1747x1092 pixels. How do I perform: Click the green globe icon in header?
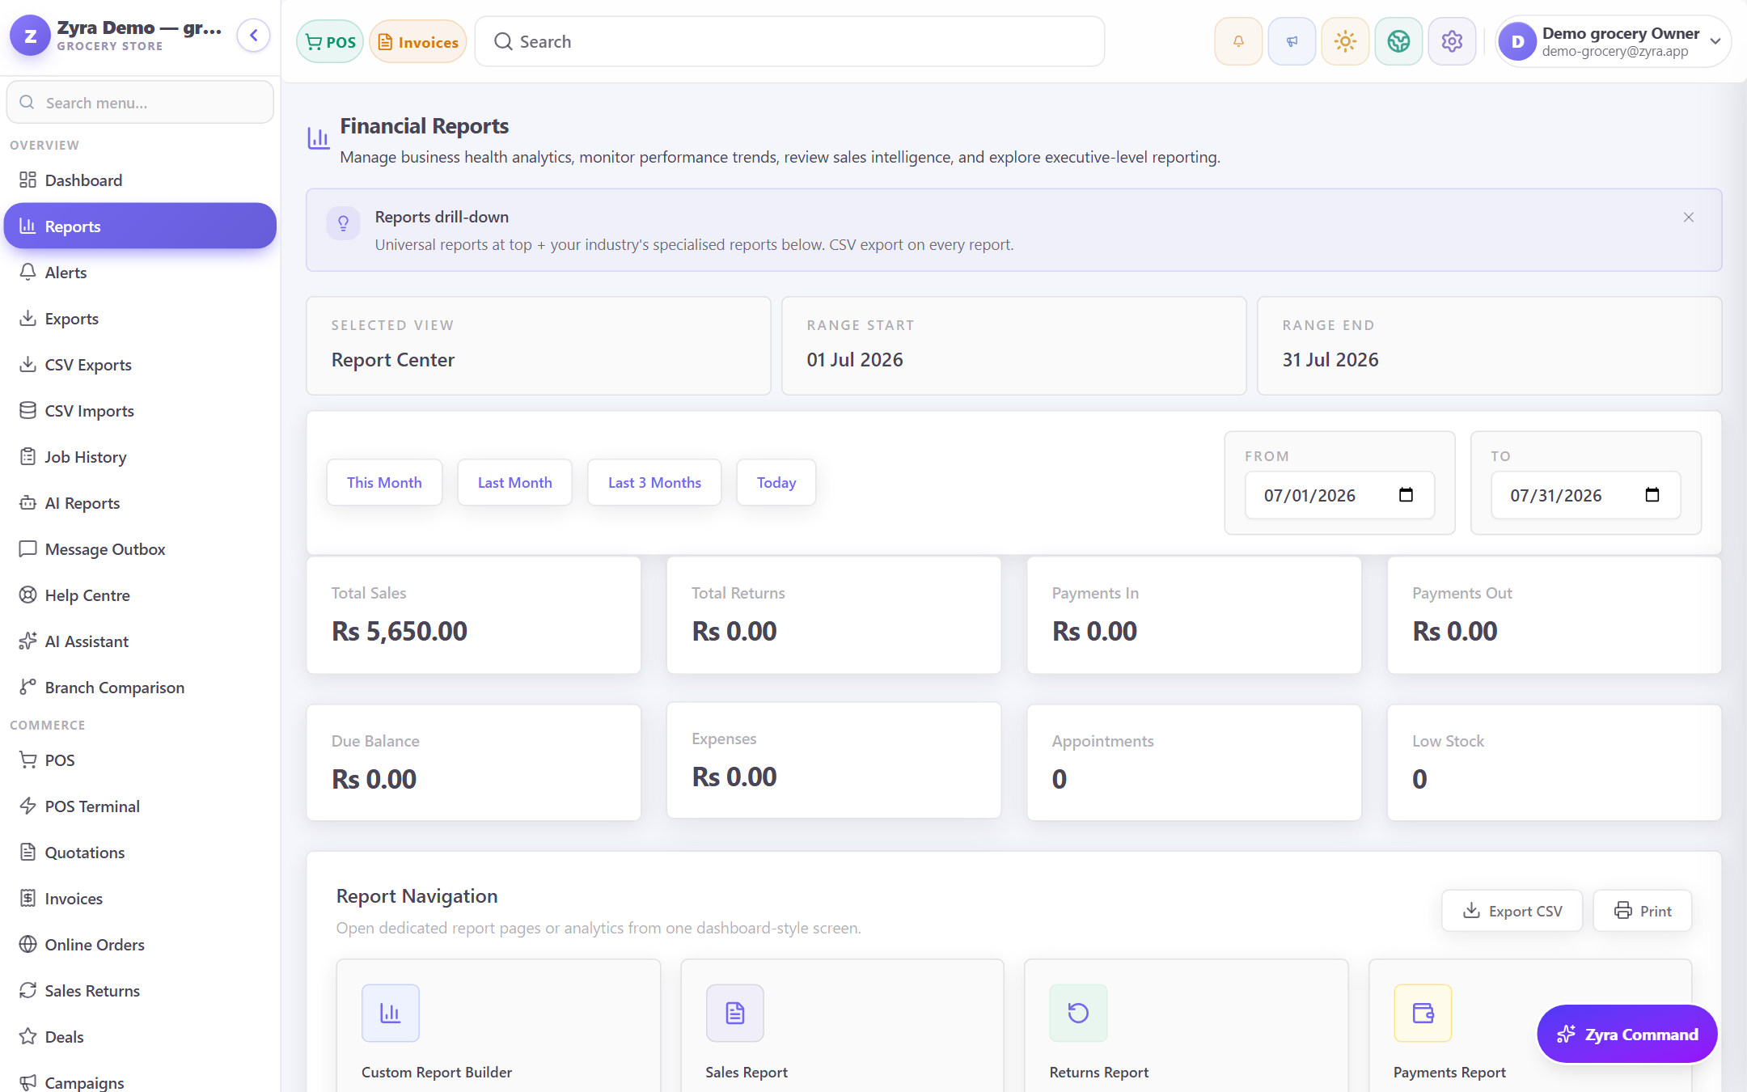[x=1398, y=41]
